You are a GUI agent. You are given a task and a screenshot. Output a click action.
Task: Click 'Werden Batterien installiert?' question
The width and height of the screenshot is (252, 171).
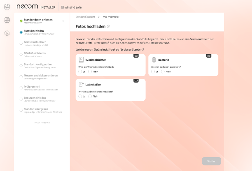tap(166, 67)
